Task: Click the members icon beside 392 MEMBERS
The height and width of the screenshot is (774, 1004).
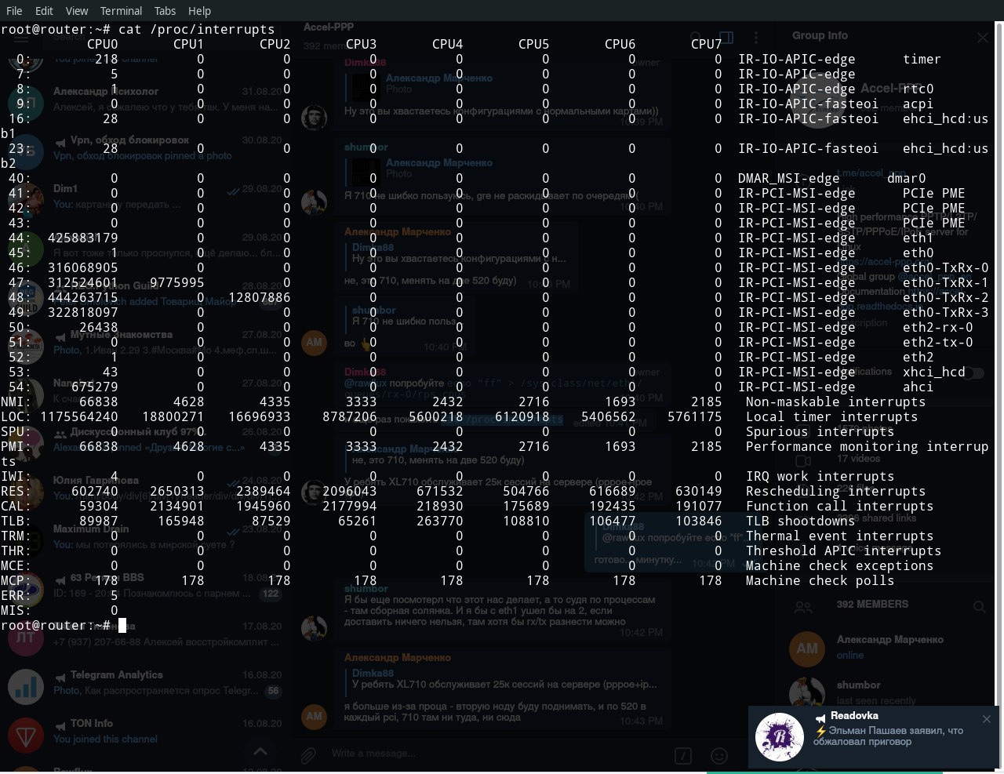Action: (803, 606)
